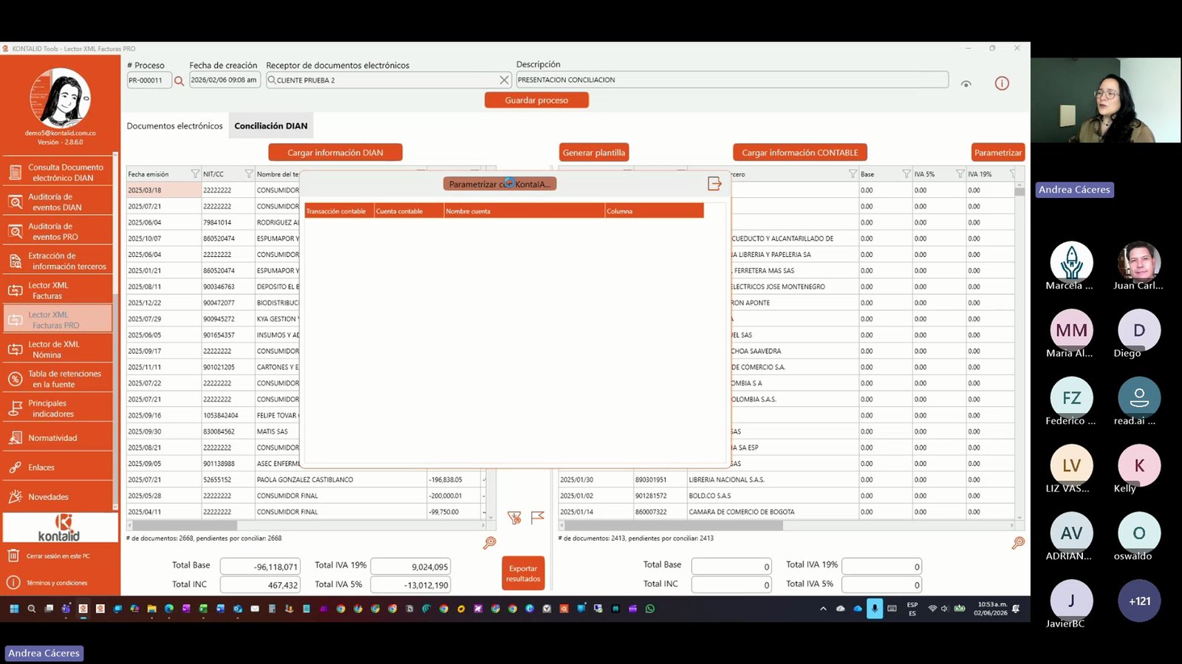Toggle the eye visibility icon near description
This screenshot has width=1182, height=664.
point(966,83)
